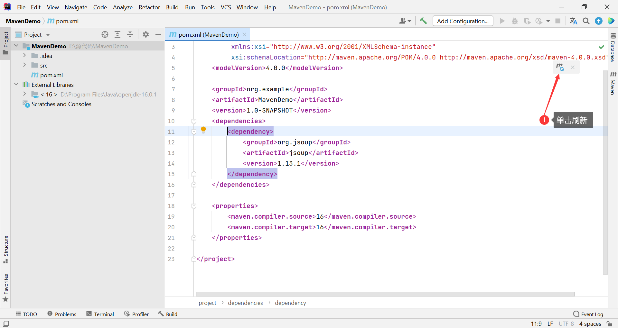Open the profiler run options dropdown arrow

click(x=548, y=21)
